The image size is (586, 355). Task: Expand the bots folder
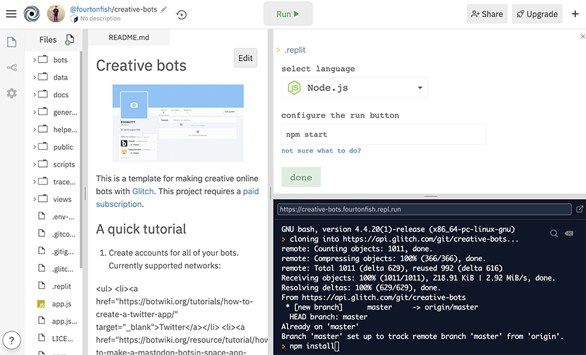point(34,60)
